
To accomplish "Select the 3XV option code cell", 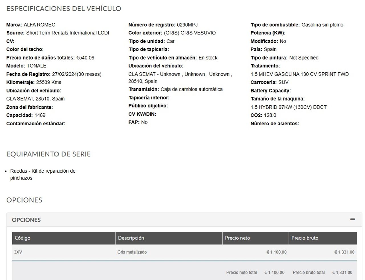I will 18,252.
